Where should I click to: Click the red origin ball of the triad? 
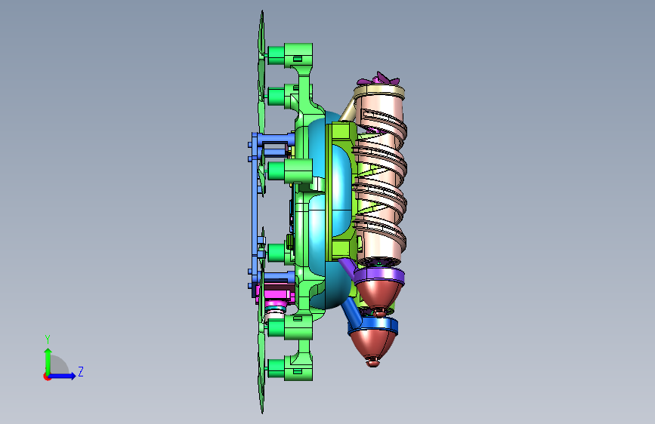point(47,376)
